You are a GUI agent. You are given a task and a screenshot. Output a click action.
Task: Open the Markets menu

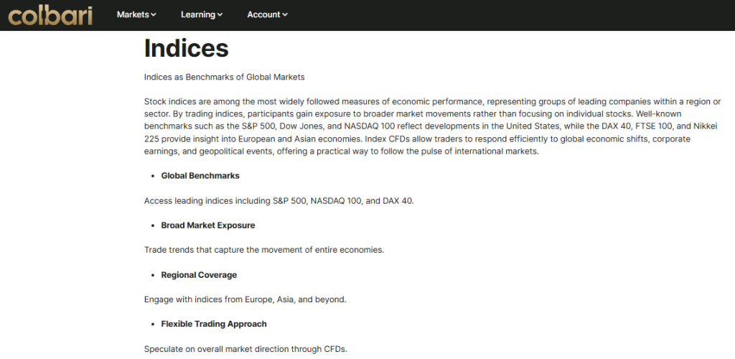(132, 14)
